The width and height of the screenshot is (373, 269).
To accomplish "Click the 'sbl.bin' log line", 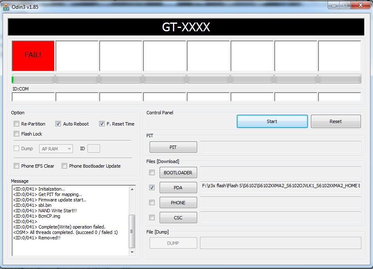I will point(33,205).
